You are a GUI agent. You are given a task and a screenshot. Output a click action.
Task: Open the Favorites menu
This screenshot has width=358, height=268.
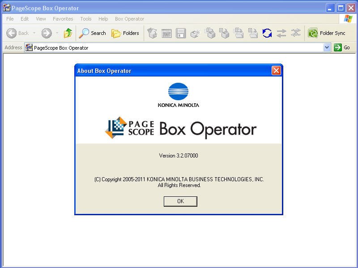point(63,19)
